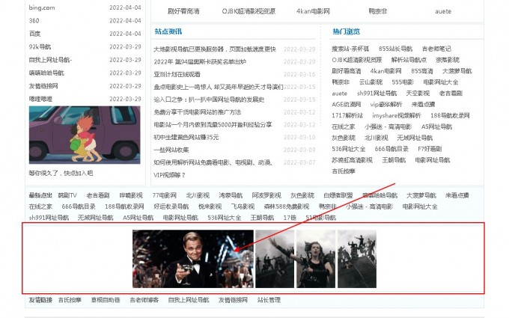Open 555电影 in 热门浏览
The height and width of the screenshot is (318, 509).
(x=403, y=82)
